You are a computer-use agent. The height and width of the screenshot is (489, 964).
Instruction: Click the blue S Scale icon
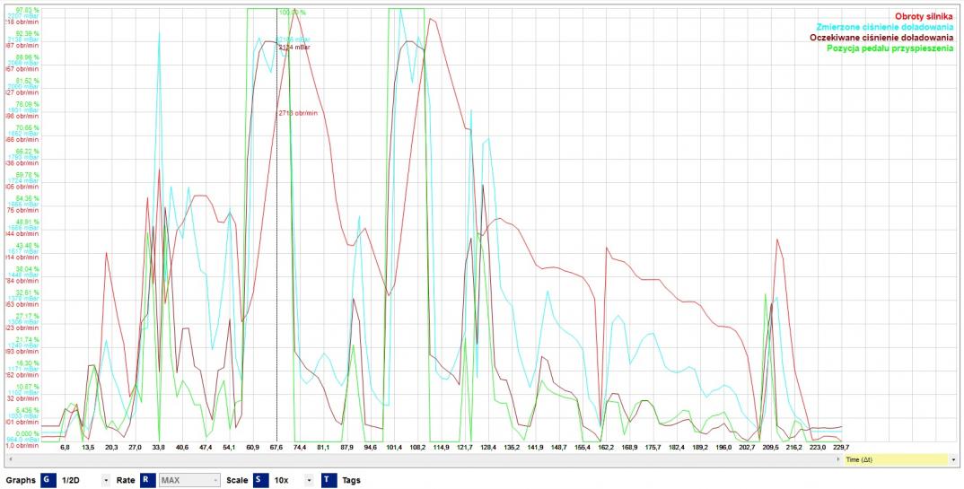tap(260, 480)
